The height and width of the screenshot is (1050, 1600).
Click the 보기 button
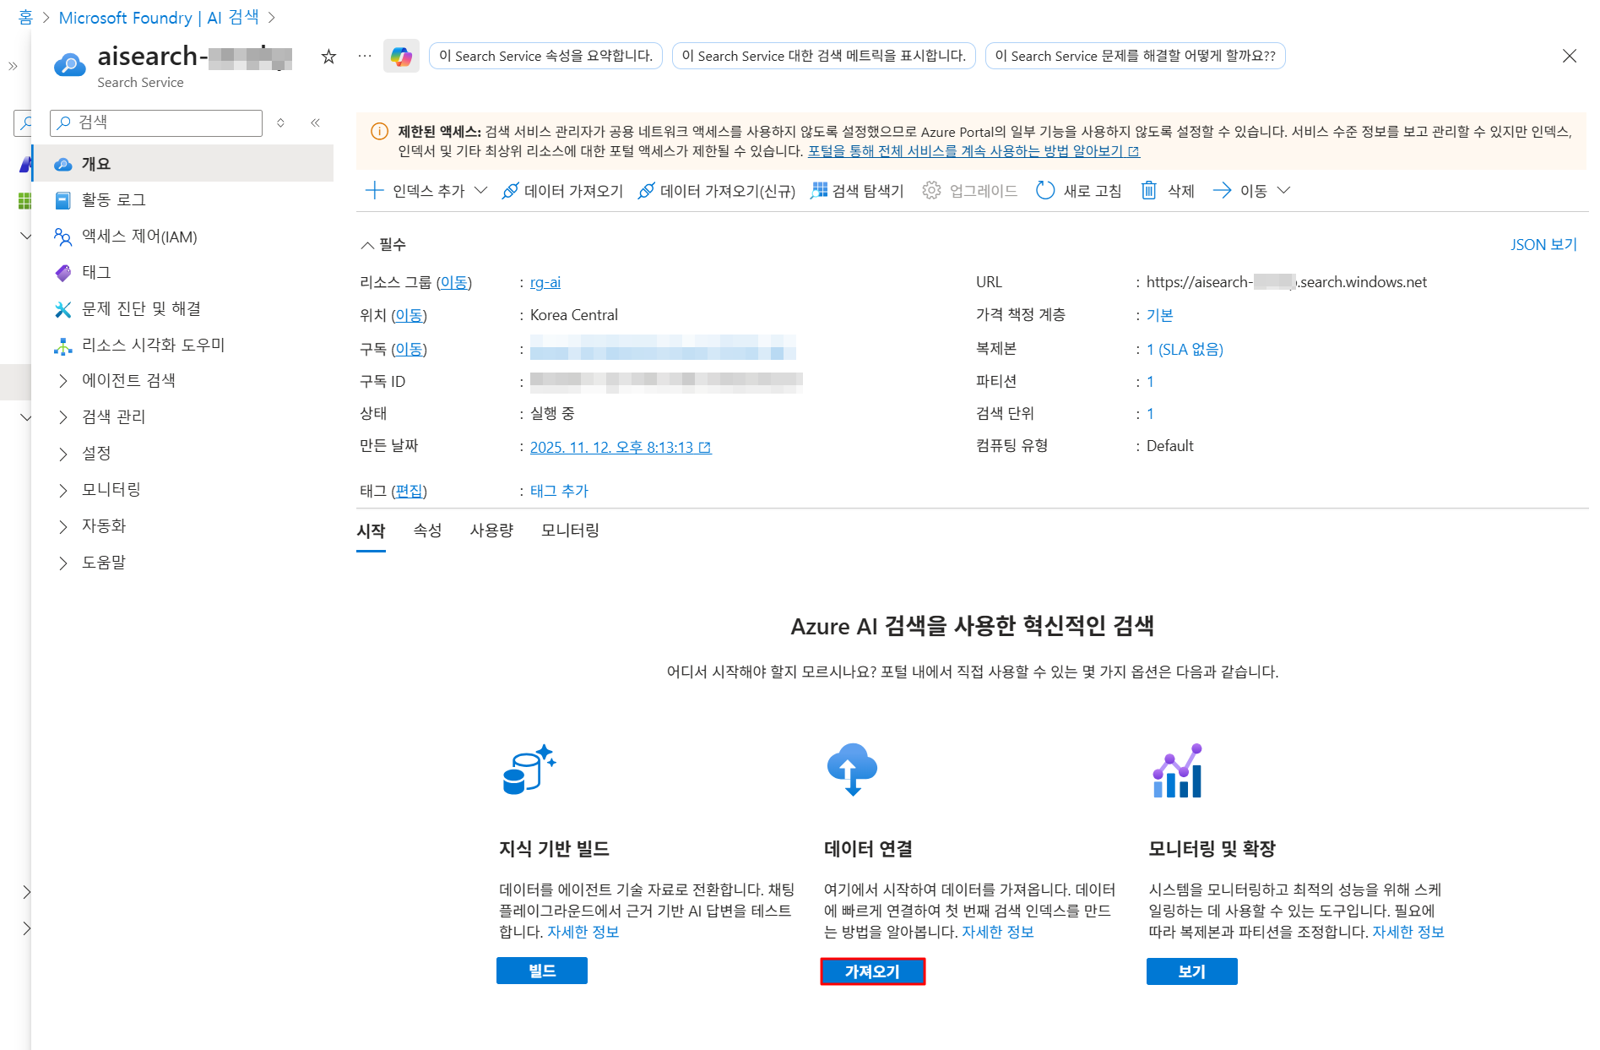[x=1191, y=971]
